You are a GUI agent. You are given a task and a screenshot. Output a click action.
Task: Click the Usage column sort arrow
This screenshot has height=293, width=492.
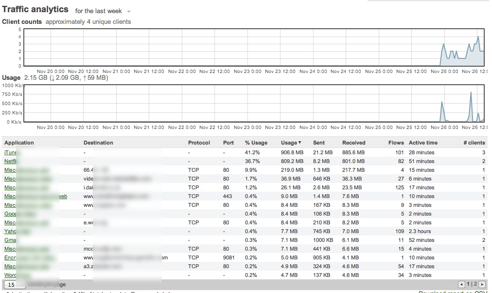click(x=299, y=143)
